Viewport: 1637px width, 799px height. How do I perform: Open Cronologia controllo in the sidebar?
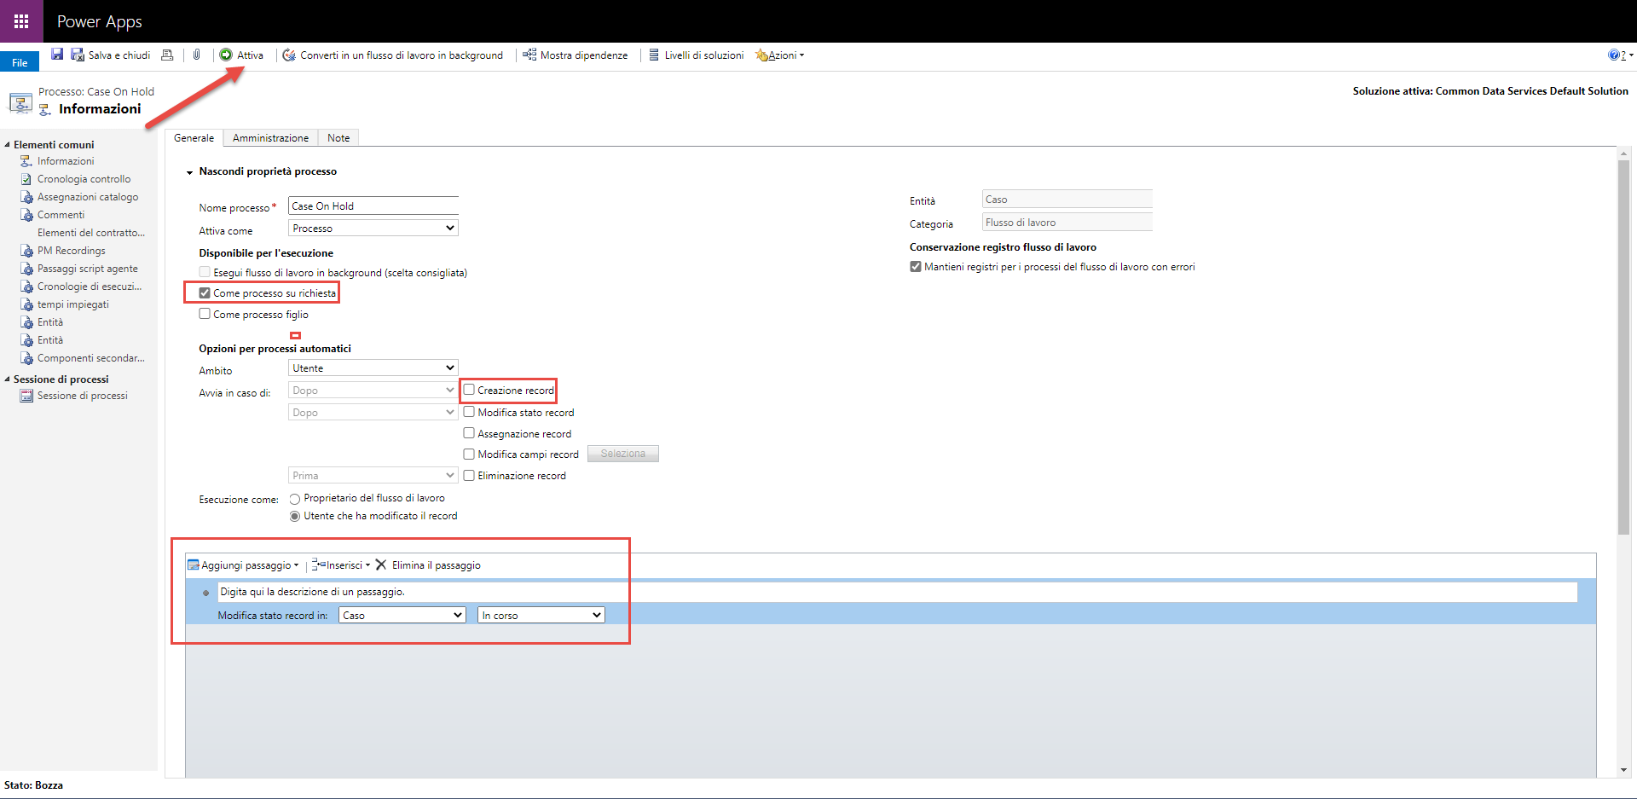[84, 179]
